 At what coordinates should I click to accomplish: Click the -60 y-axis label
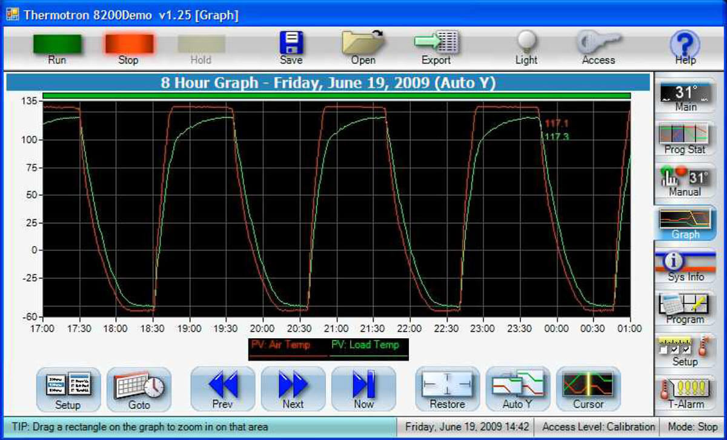tap(29, 316)
